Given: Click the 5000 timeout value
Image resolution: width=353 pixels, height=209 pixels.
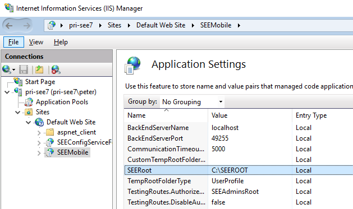Looking at the screenshot, I should pos(218,149).
